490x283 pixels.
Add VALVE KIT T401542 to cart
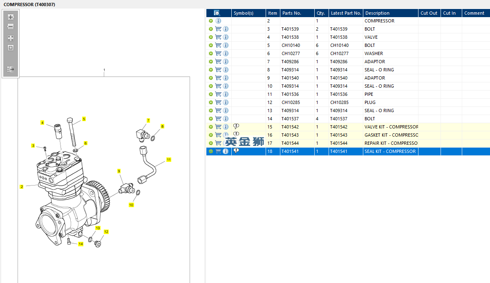(218, 127)
